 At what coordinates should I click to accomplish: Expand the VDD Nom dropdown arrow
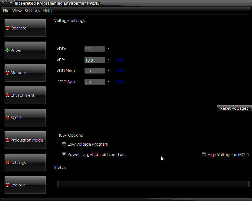coord(108,71)
